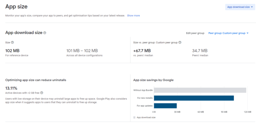256x124 pixels.
Task: Expand the Peer group: Custom peer group dropdown
Action: pyautogui.click(x=228, y=33)
